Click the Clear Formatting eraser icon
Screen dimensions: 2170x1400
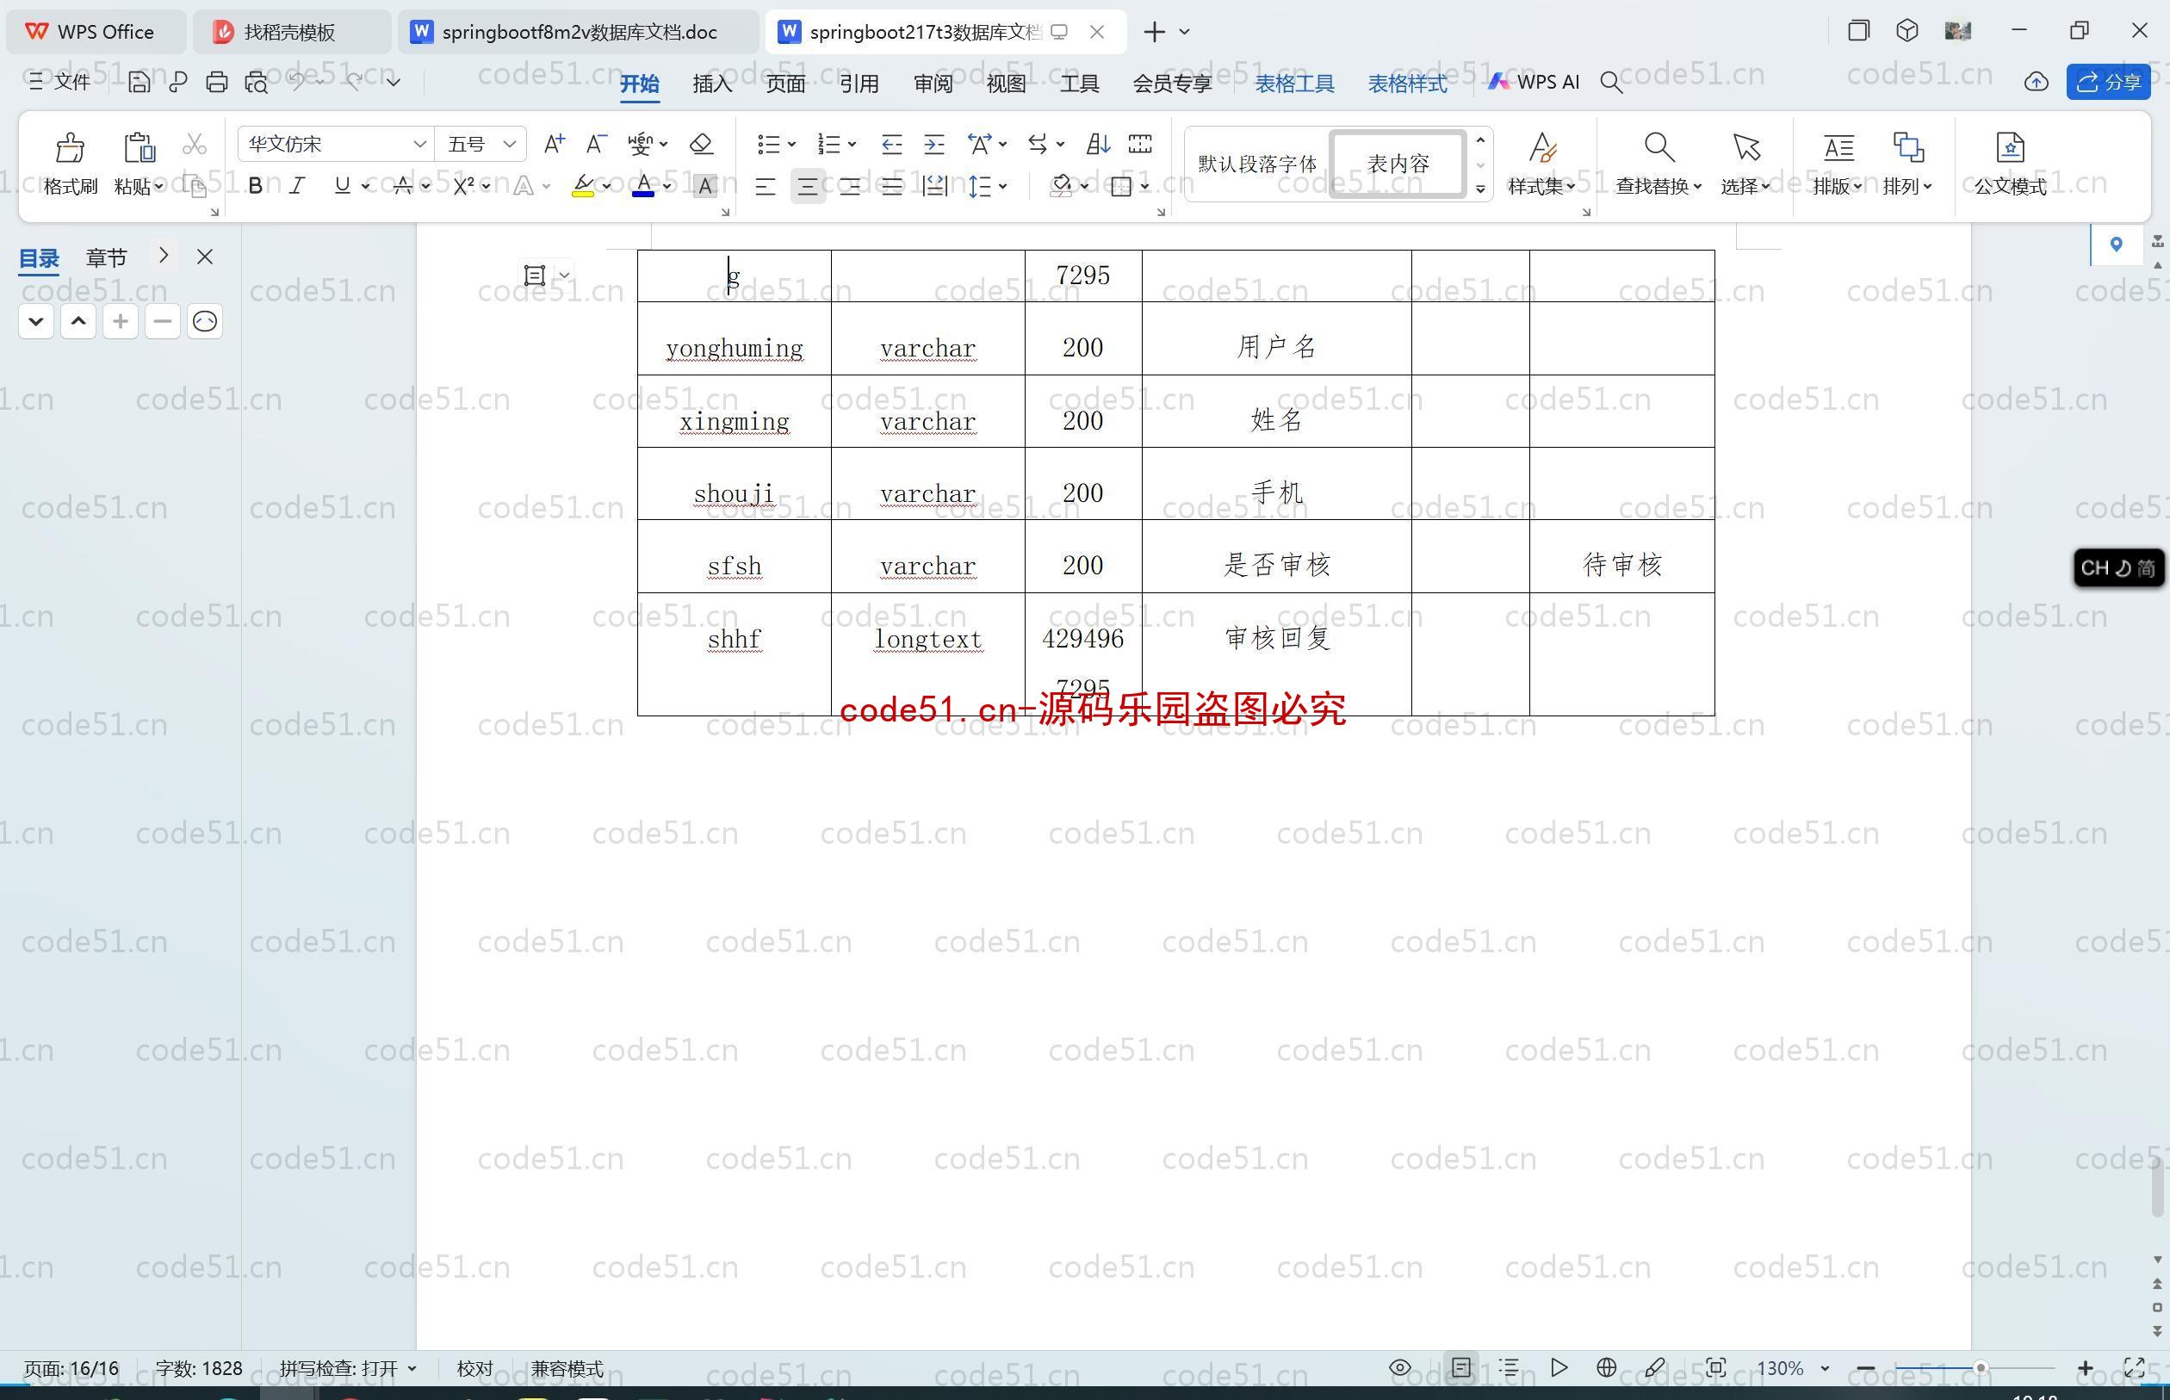coord(701,144)
